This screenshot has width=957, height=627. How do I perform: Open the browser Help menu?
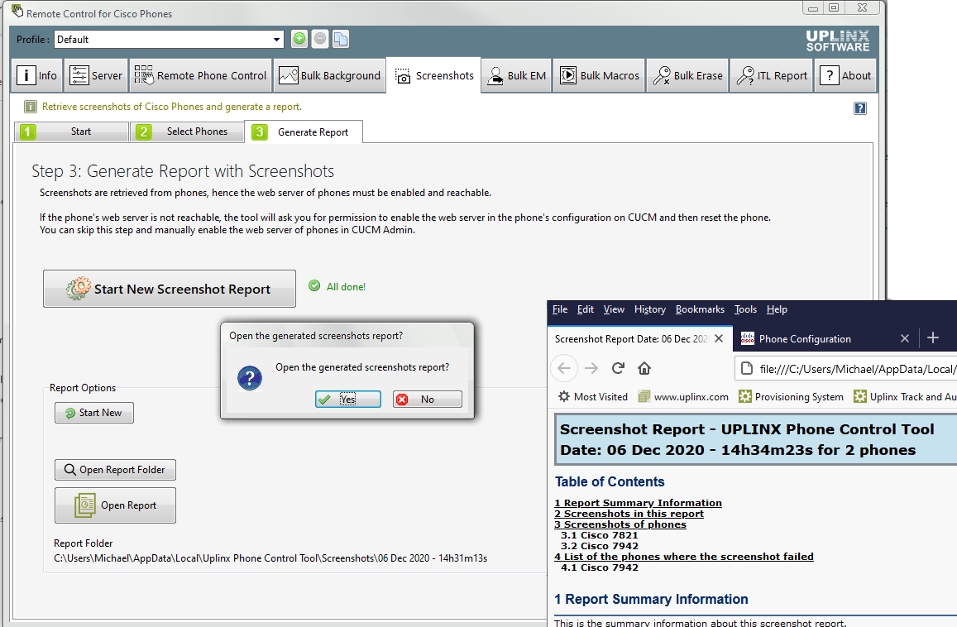point(777,309)
